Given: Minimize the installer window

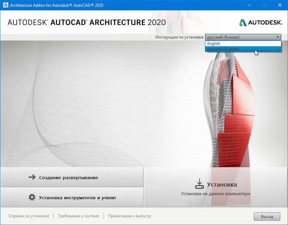Looking at the screenshot, I should tap(249, 5).
